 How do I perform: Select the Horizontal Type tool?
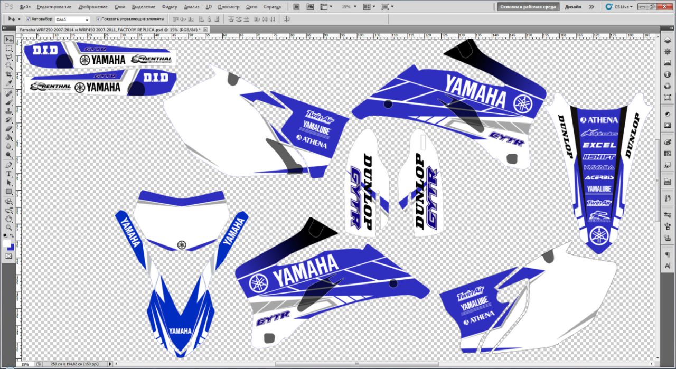point(9,174)
